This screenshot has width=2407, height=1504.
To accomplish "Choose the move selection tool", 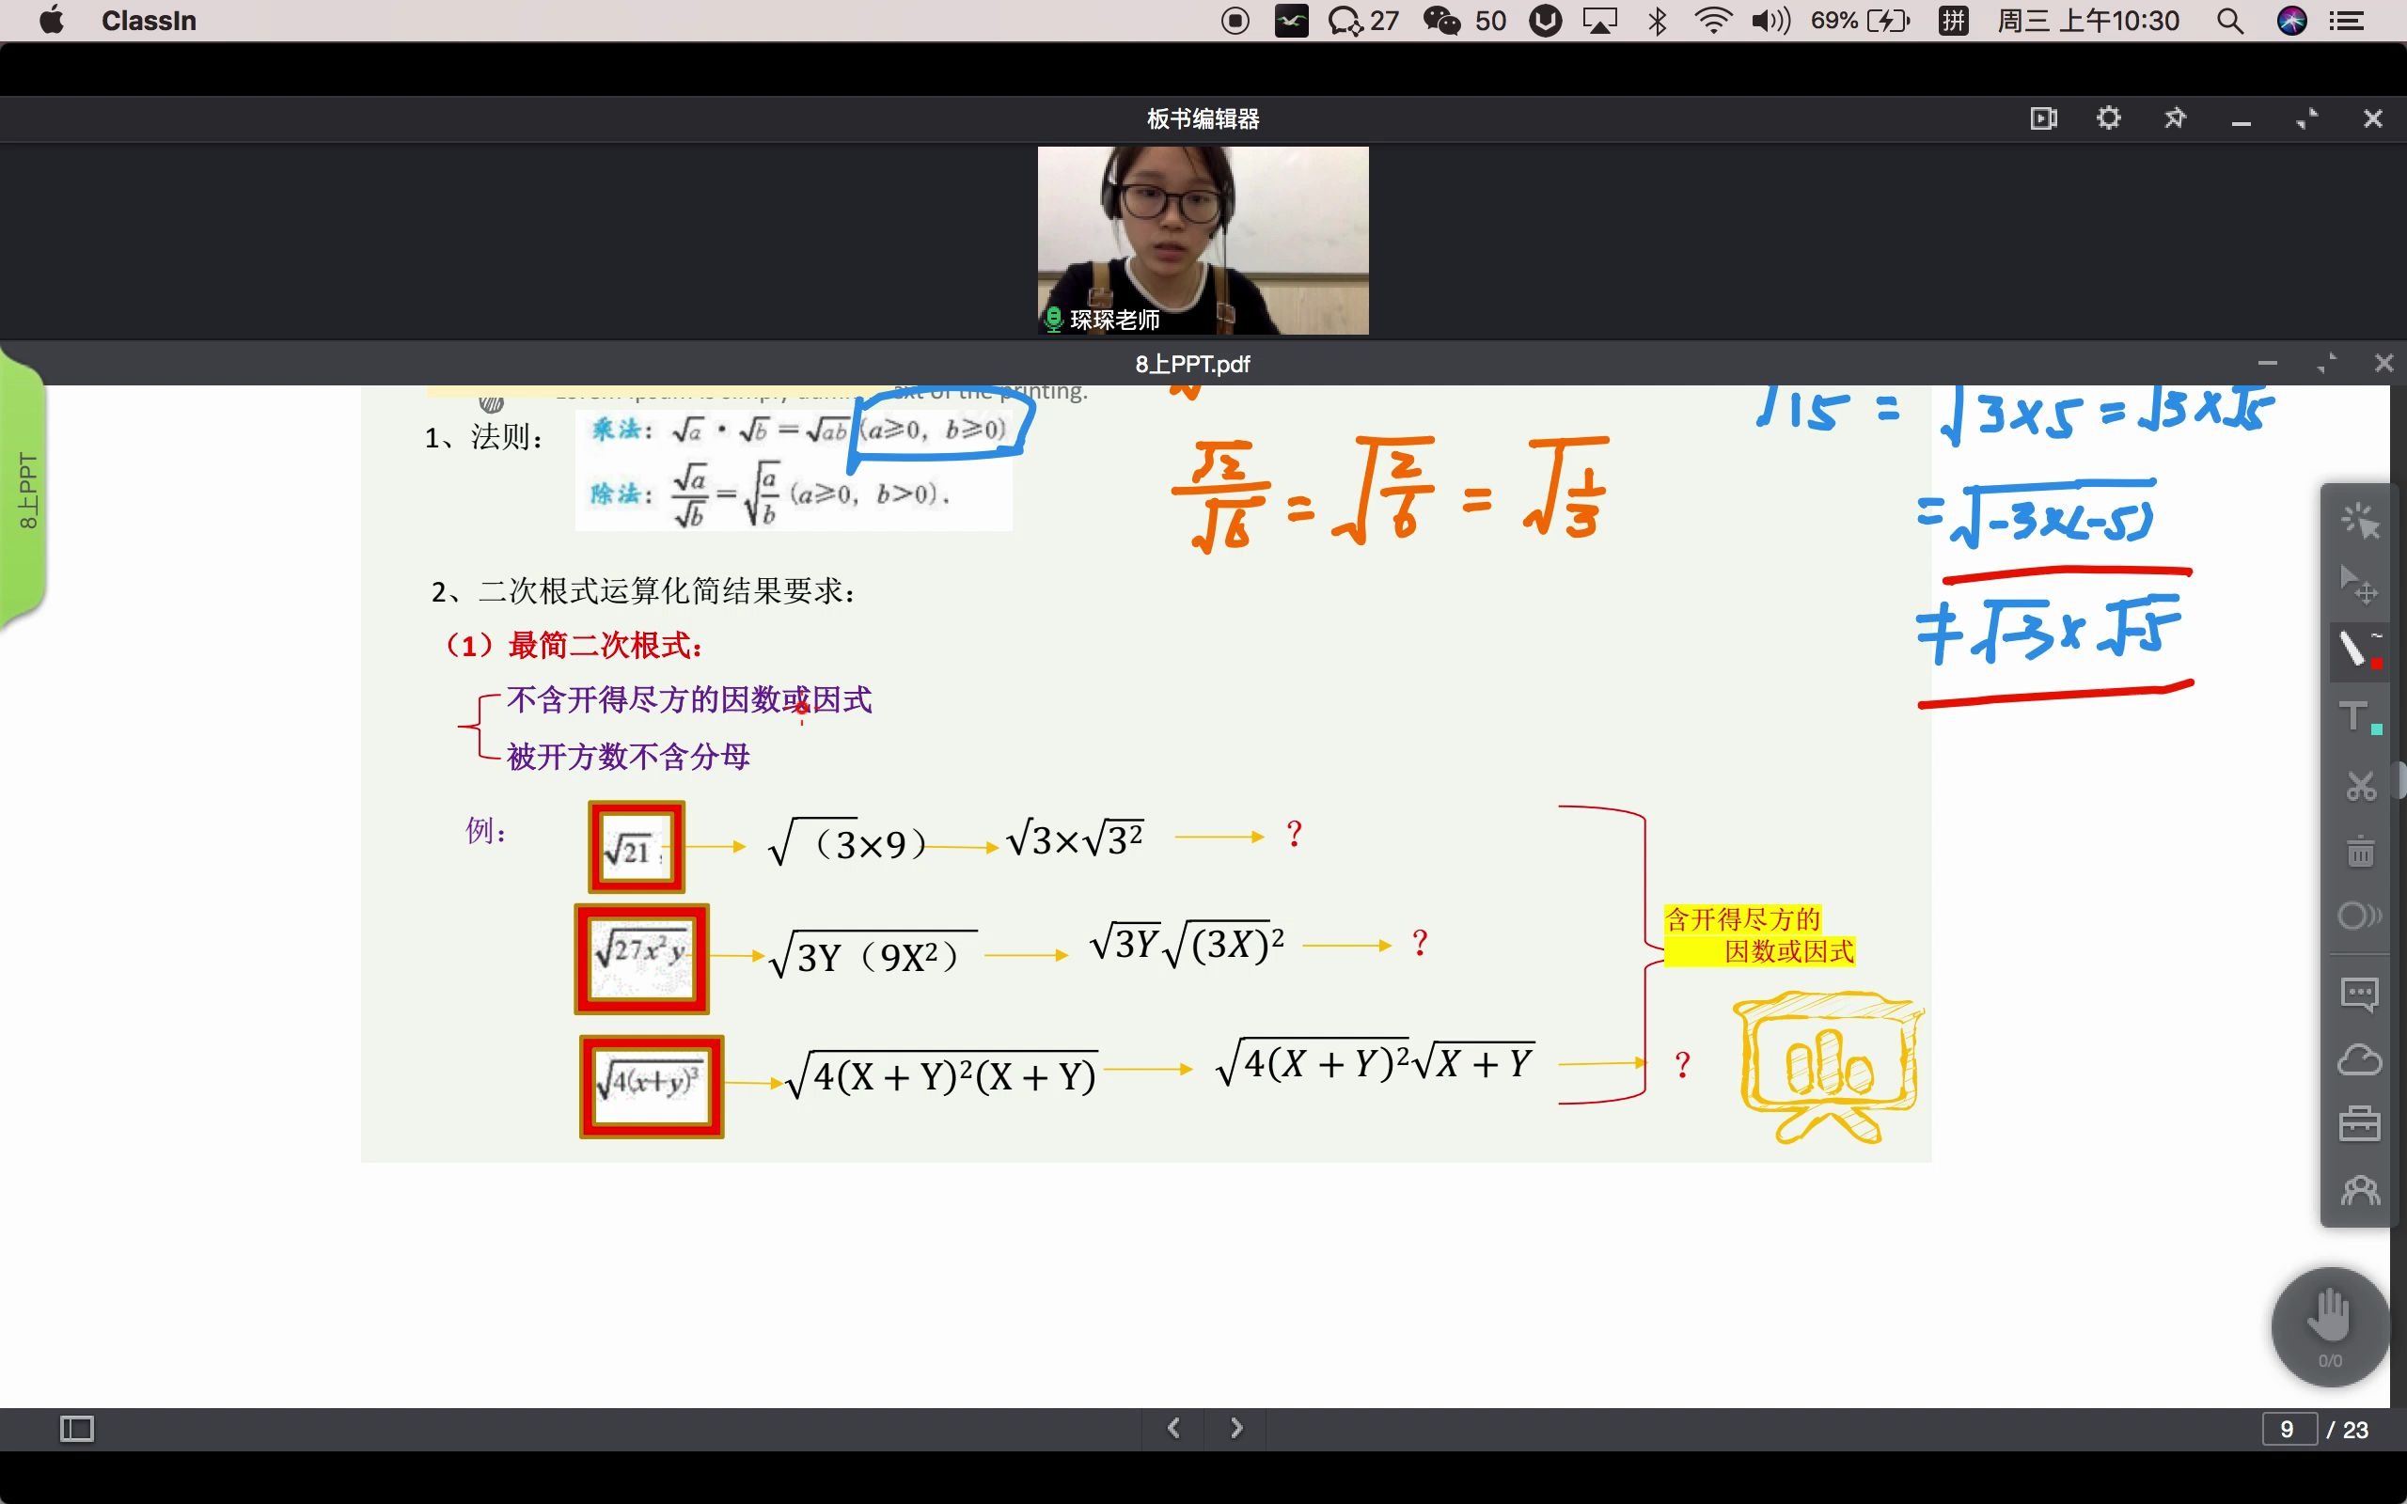I will (2359, 585).
